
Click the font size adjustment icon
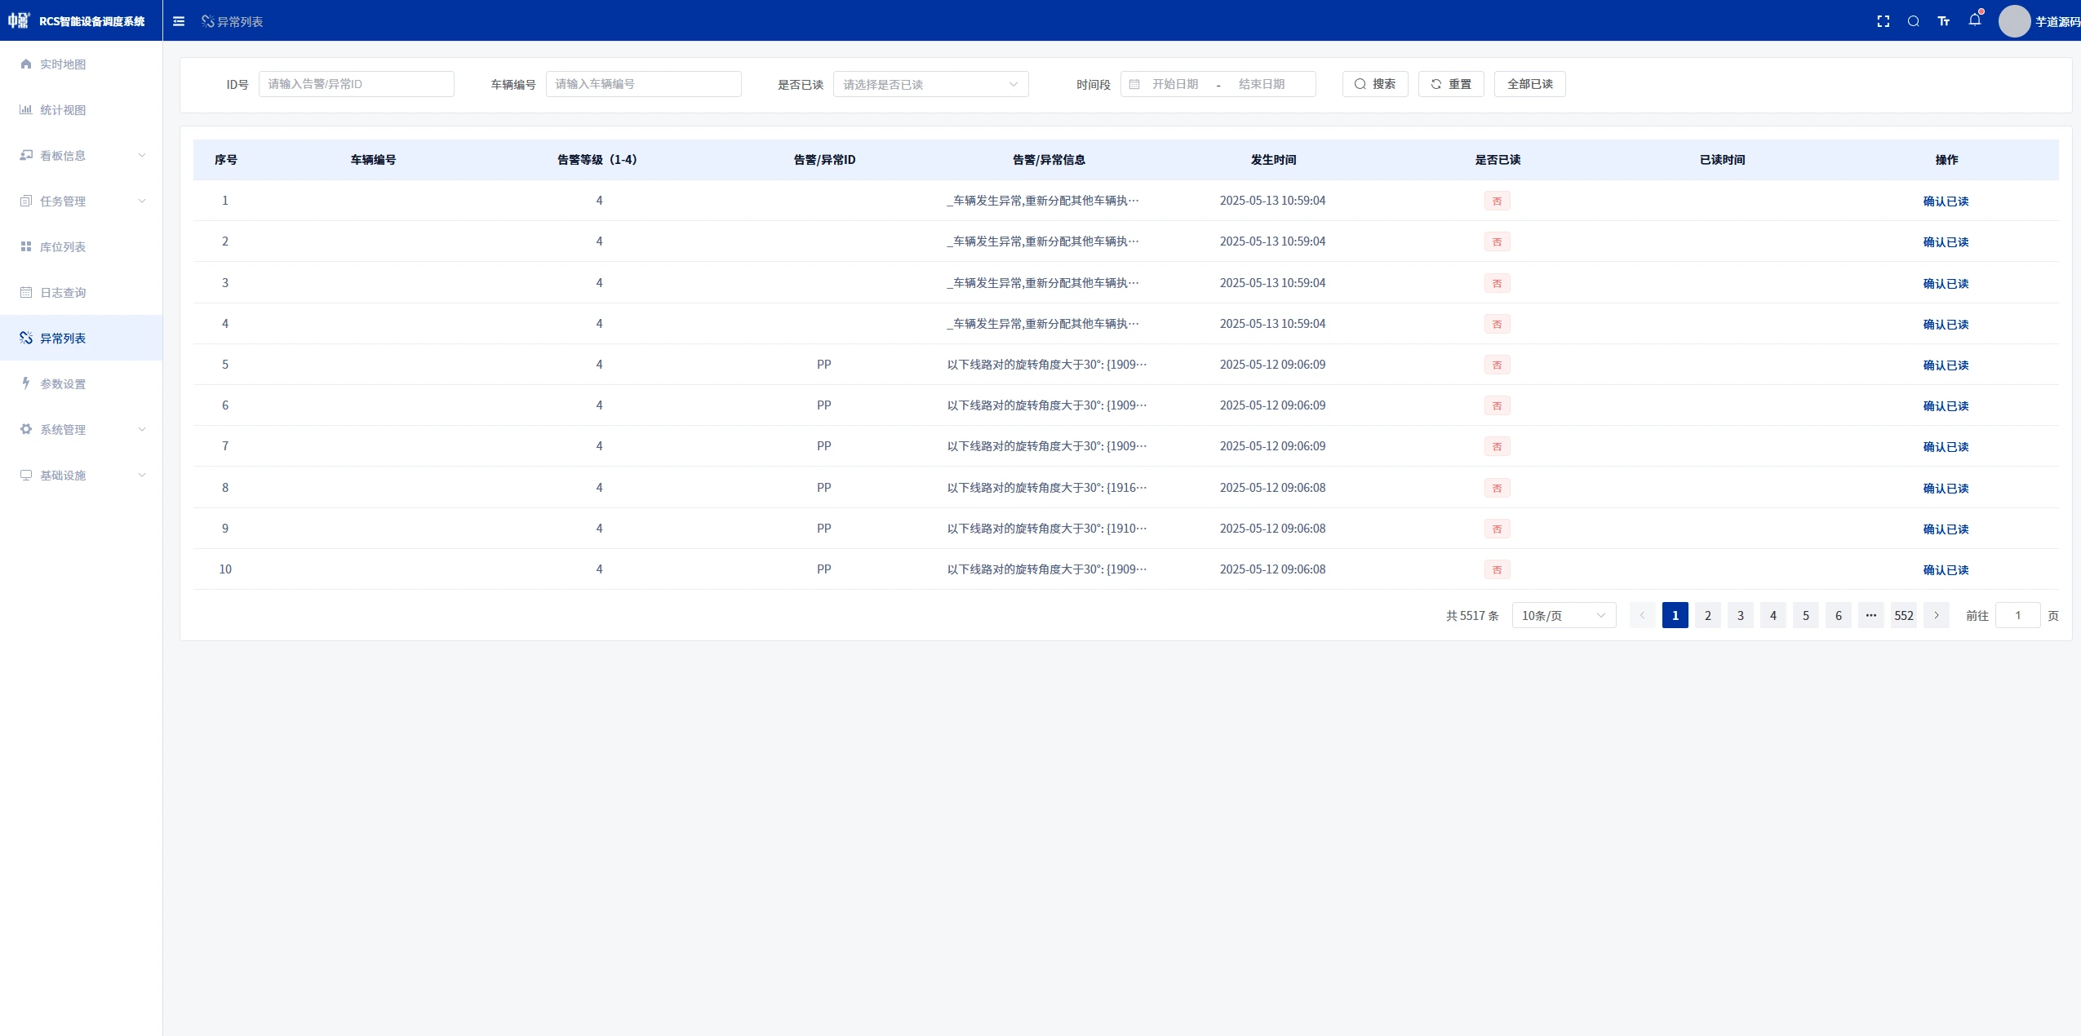coord(1943,21)
